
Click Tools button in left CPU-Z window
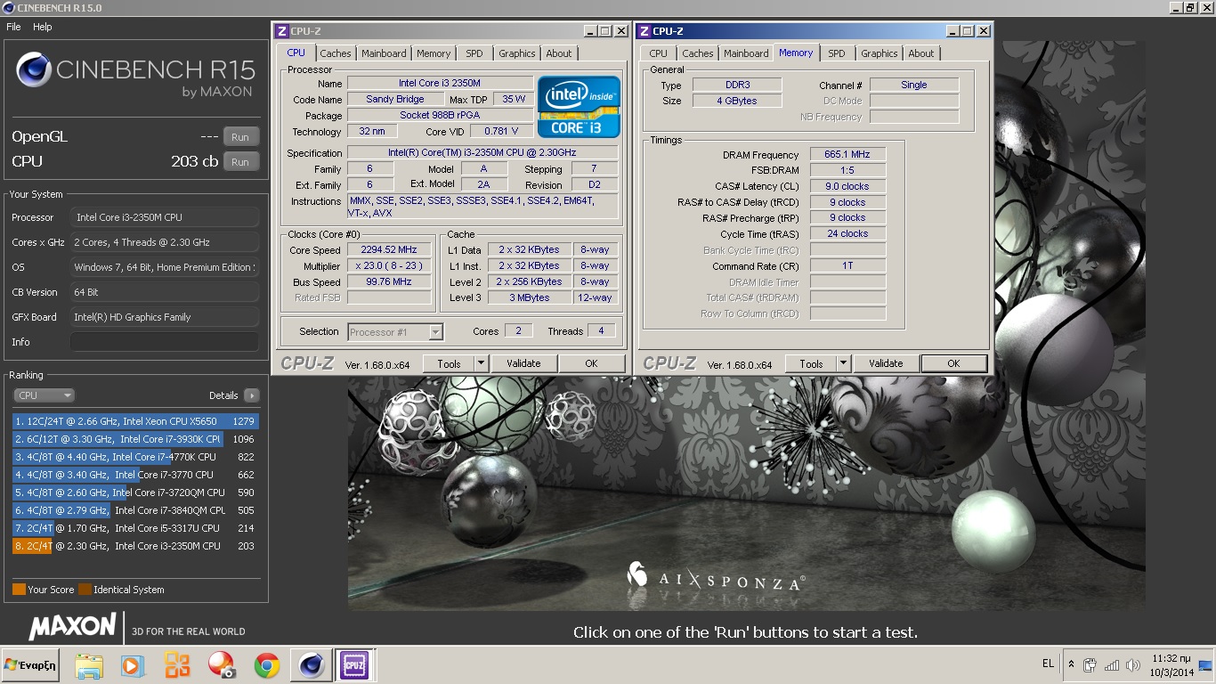pyautogui.click(x=449, y=363)
